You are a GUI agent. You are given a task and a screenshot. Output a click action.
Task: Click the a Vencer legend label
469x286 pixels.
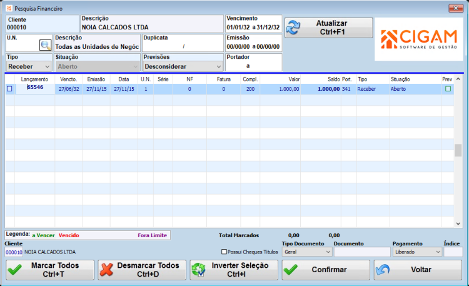click(x=43, y=235)
